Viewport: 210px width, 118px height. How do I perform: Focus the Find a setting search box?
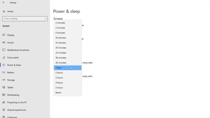point(25,19)
